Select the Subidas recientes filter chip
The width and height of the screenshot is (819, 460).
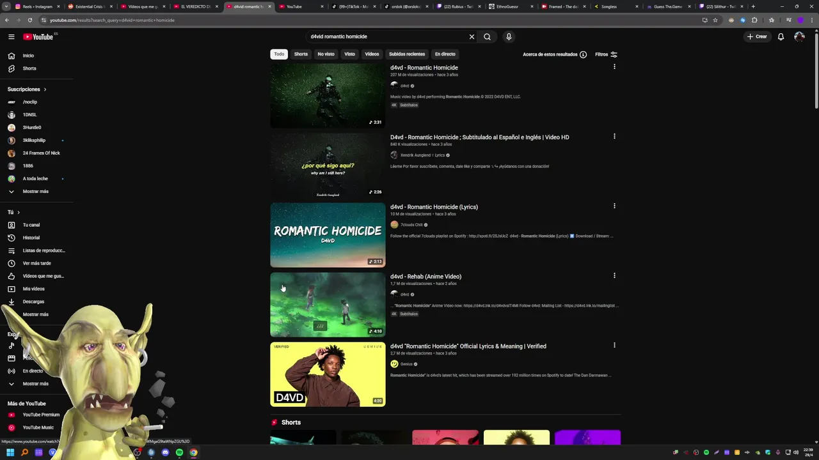[x=407, y=54]
